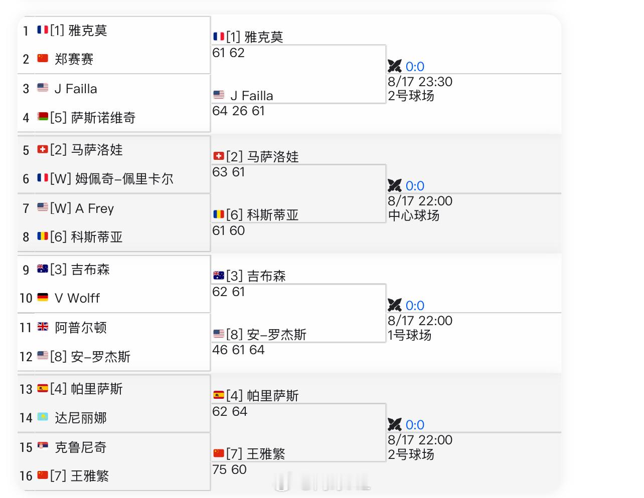Click the UK flag beside 阿普尔顿
644x498 pixels.
pyautogui.click(x=43, y=327)
